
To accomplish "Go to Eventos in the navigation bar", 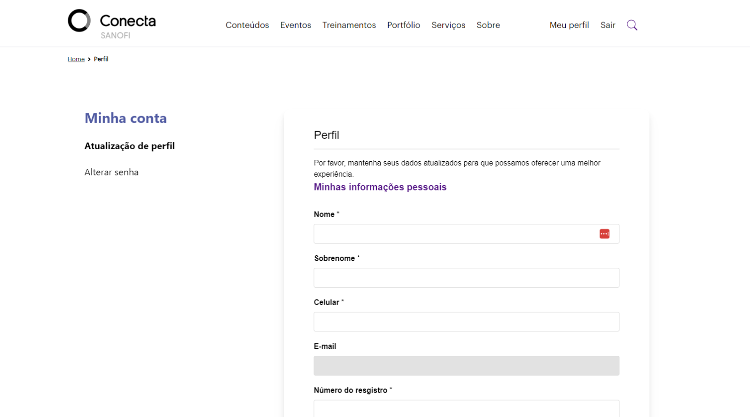I will click(296, 25).
